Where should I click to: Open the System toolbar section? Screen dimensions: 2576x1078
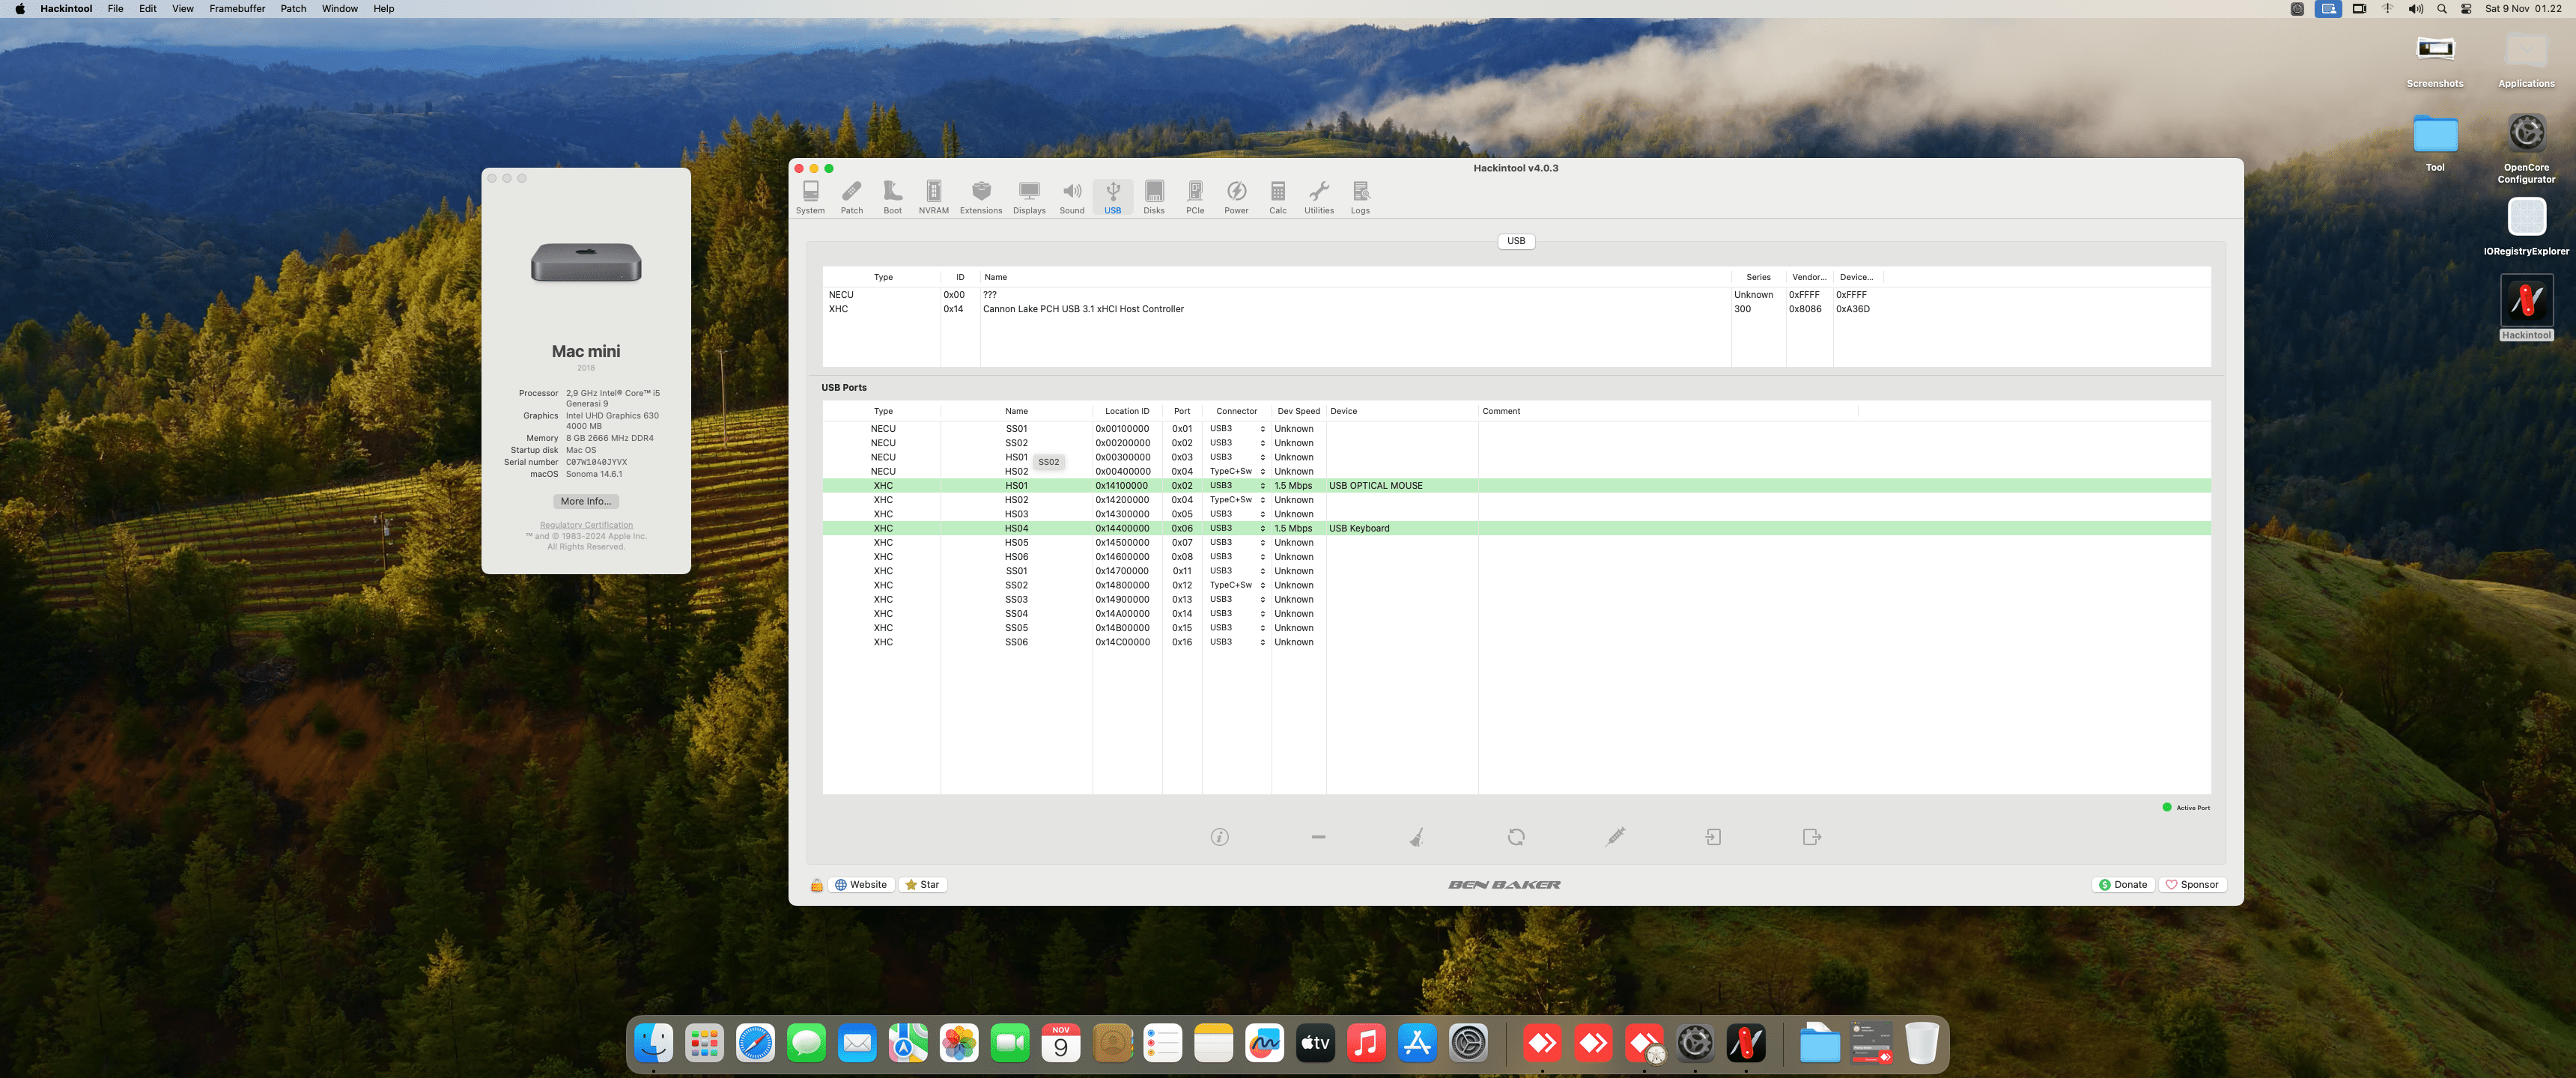pyautogui.click(x=810, y=197)
